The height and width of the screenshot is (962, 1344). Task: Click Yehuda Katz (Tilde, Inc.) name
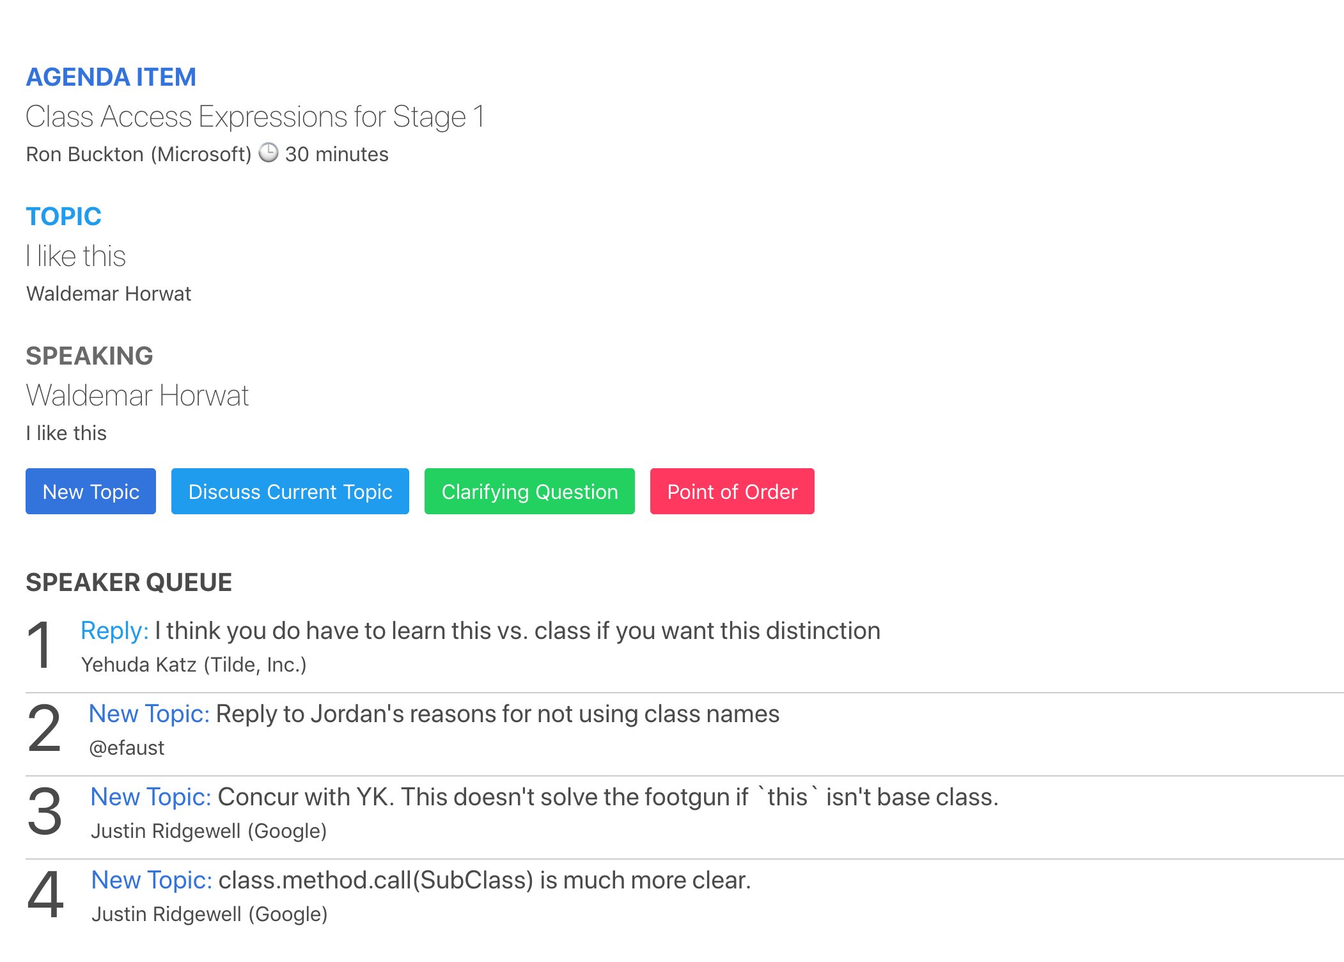click(194, 665)
